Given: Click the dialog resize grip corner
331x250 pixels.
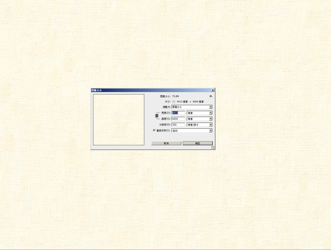Looking at the screenshot, I should 213,148.
